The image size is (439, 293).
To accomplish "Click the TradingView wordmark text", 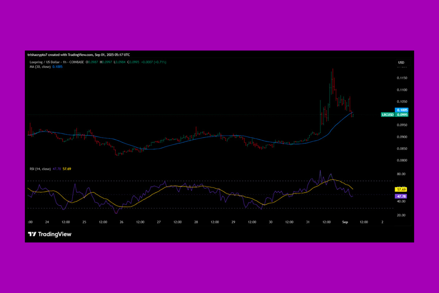I will coord(54,234).
